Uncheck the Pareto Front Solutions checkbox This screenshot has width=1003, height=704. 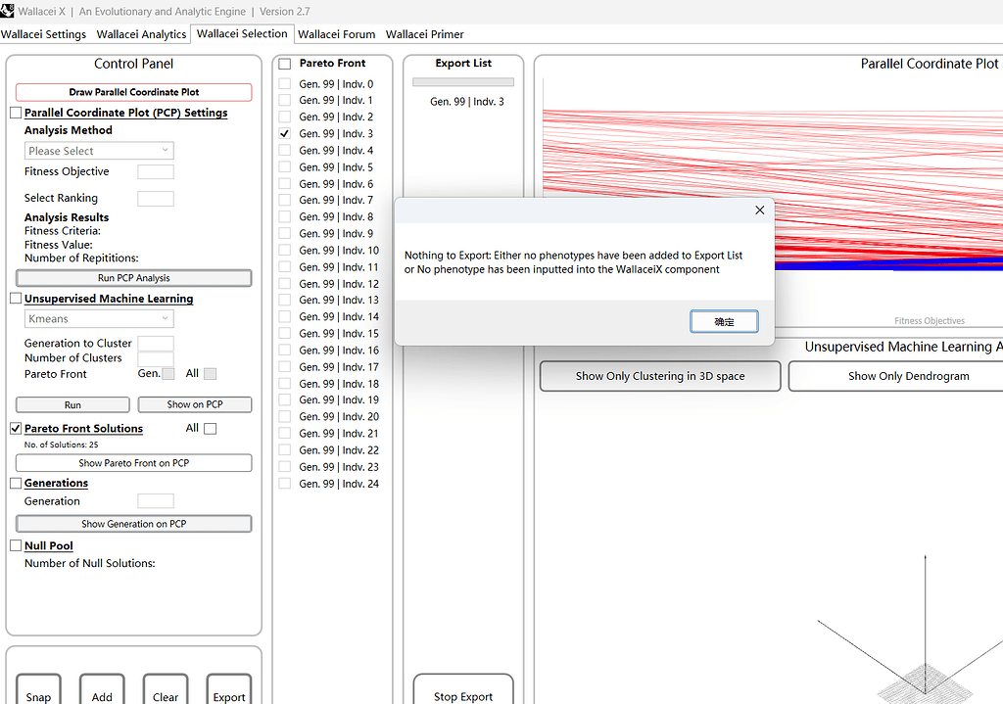[x=16, y=429]
